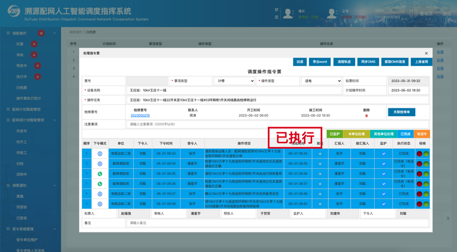457x252 pixels.
Task: Toggle 监护 checkbox in 08:35 row
Action: coord(383,174)
